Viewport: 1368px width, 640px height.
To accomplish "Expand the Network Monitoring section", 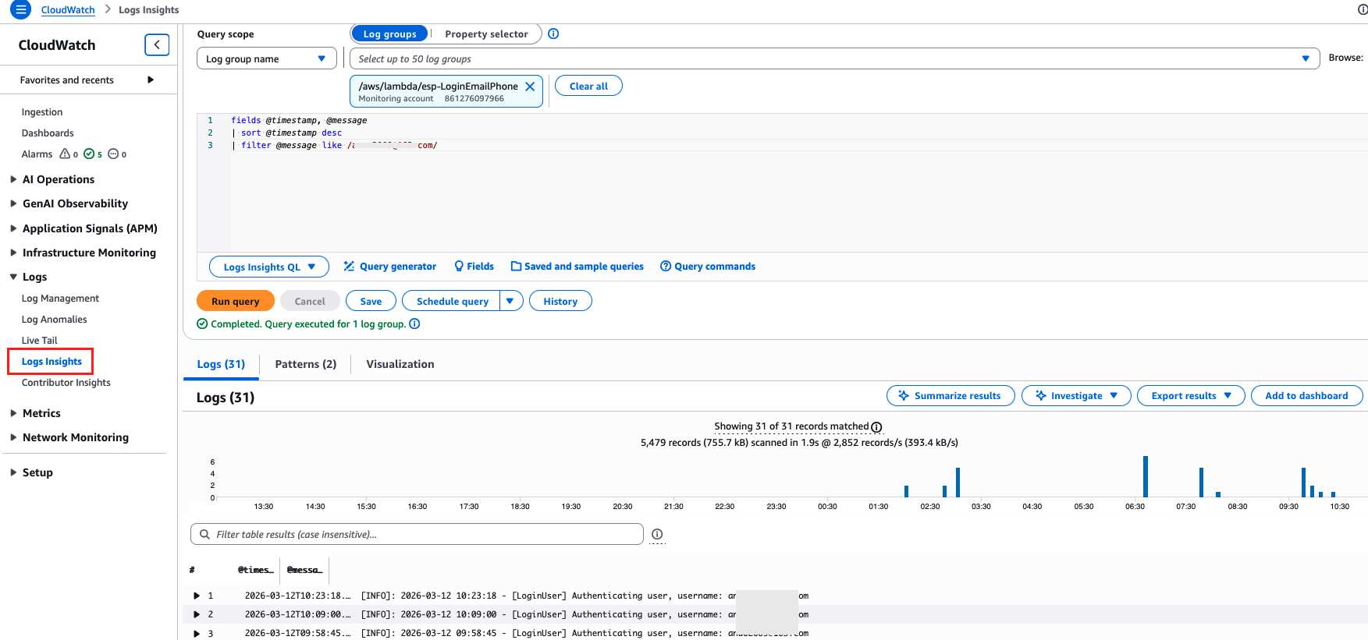I will (13, 437).
